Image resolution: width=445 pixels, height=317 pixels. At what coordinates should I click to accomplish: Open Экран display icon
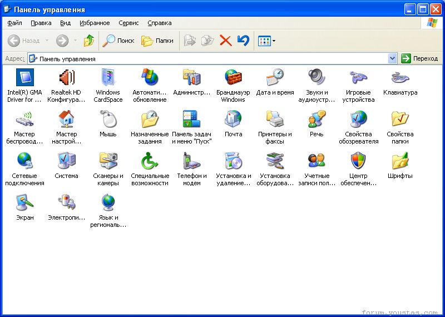pyautogui.click(x=24, y=202)
